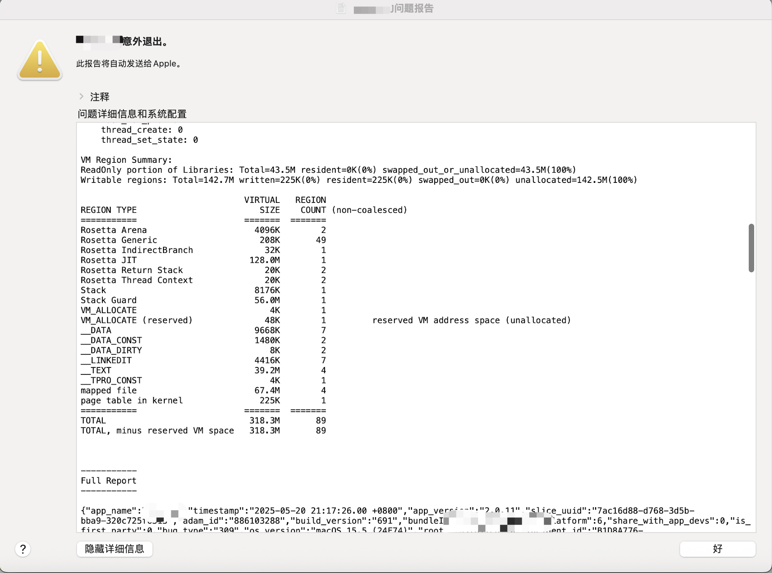
Task: Click the 'Rosetta Return Stack' row
Action: click(x=203, y=270)
